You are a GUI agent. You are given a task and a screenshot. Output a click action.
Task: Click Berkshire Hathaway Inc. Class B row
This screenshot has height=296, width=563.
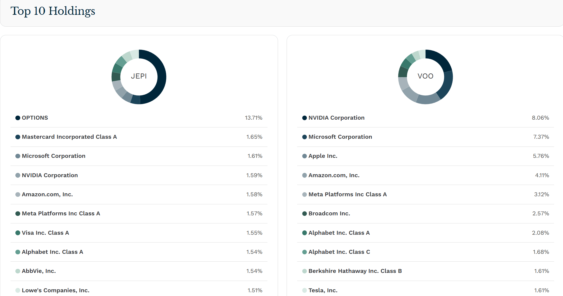355,271
